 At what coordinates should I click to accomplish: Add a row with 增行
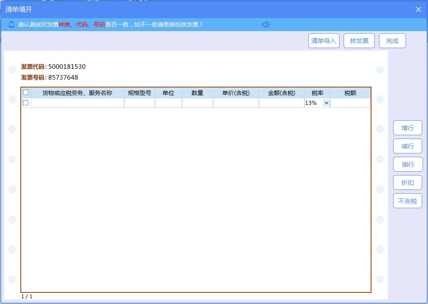click(x=407, y=128)
